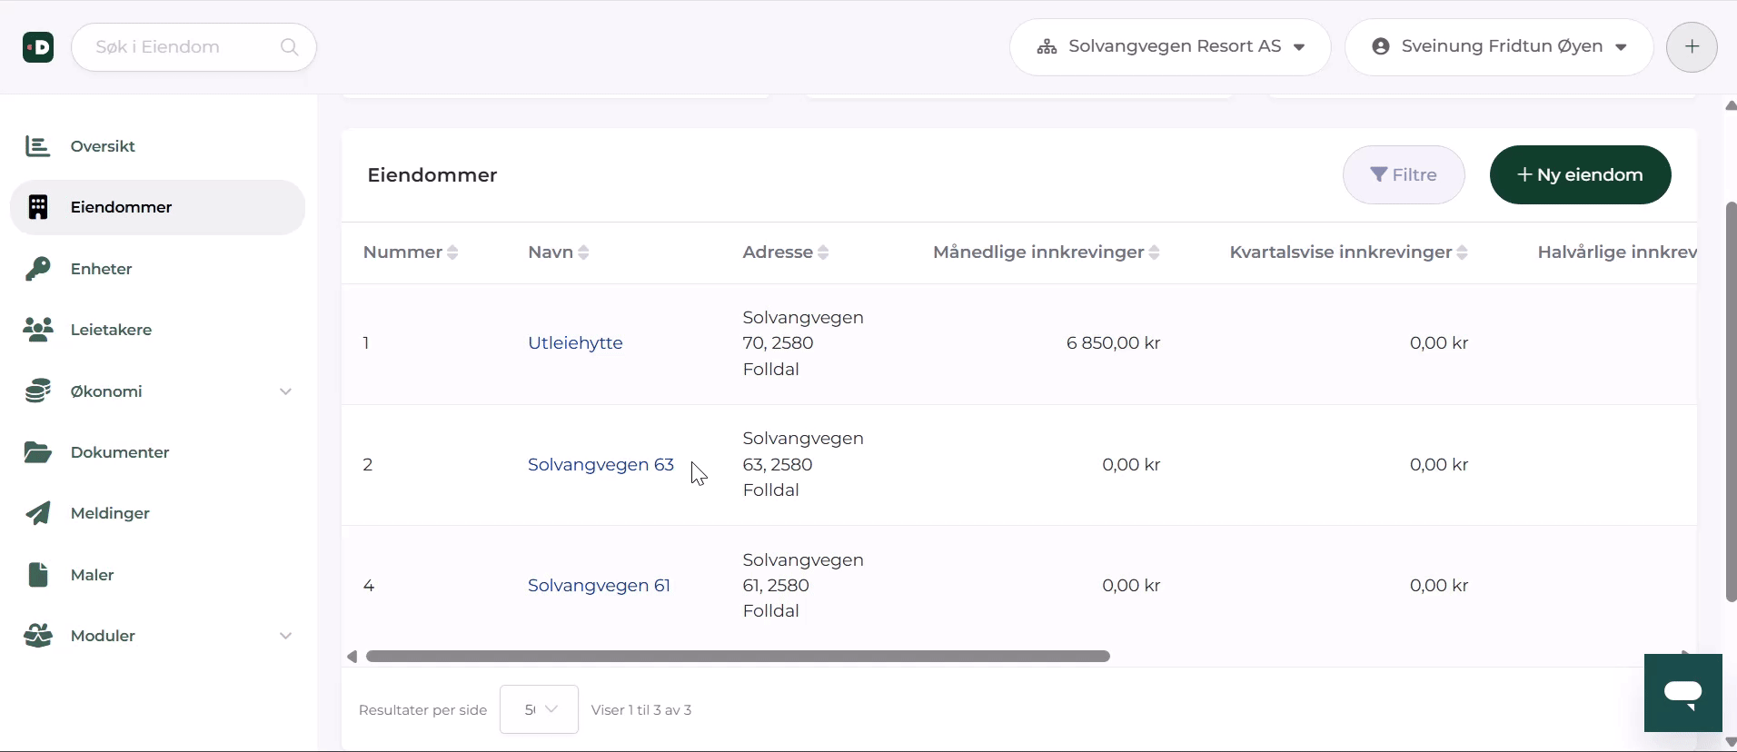Click the user avatar icon
1737x752 pixels.
(x=1381, y=46)
